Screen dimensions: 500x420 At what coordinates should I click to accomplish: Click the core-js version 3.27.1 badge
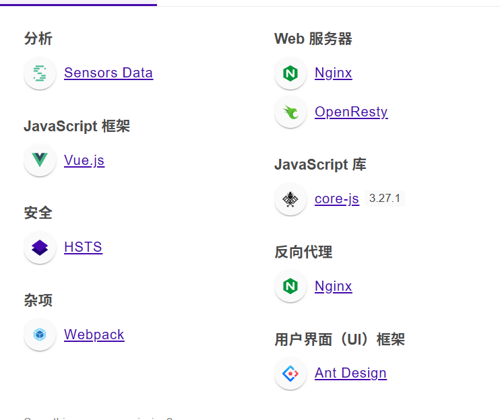(x=385, y=199)
